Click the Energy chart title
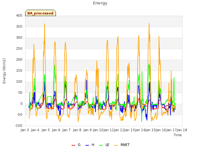 pyautogui.click(x=100, y=3)
